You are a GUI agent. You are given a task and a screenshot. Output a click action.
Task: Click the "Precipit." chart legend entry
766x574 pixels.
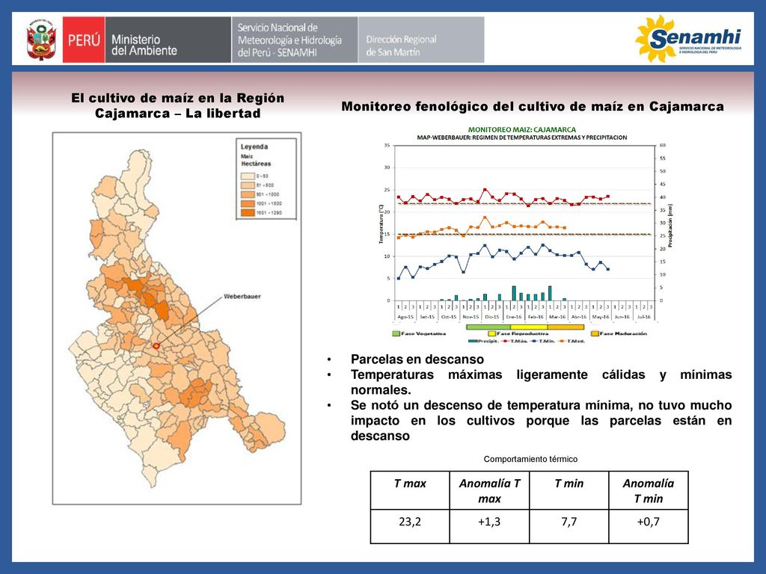[x=483, y=341]
